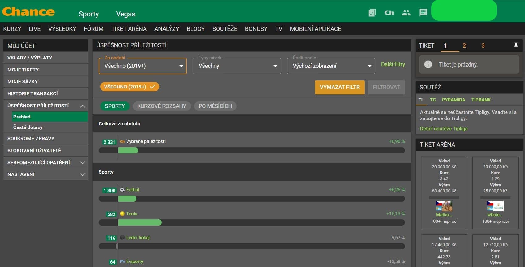
Task: Click the info icon in empty ticket notice
Action: point(428,64)
